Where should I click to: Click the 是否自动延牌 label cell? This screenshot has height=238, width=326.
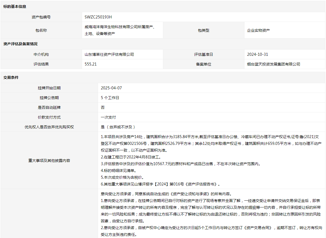tap(49, 107)
